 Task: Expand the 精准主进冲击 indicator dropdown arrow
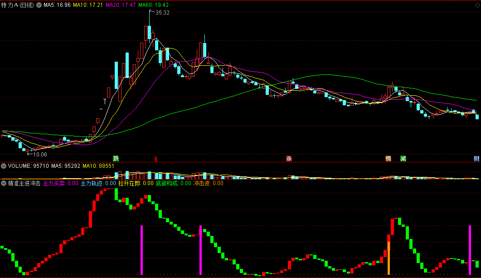[x=4, y=183]
